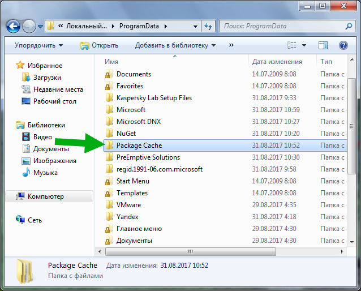
Task: Select the Start Menu folder icon
Action: (x=109, y=181)
